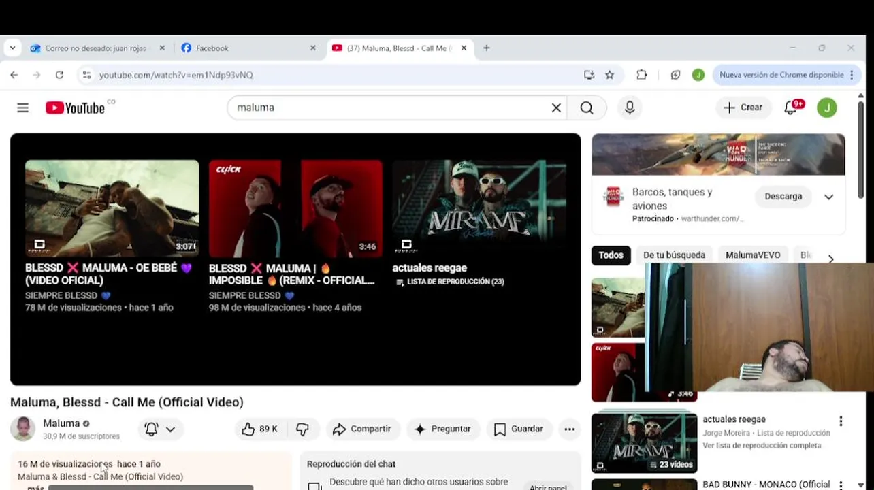The height and width of the screenshot is (490, 874).
Task: Open actuales reegae sidebar thumbnail with 23 vídeos
Action: 644,442
